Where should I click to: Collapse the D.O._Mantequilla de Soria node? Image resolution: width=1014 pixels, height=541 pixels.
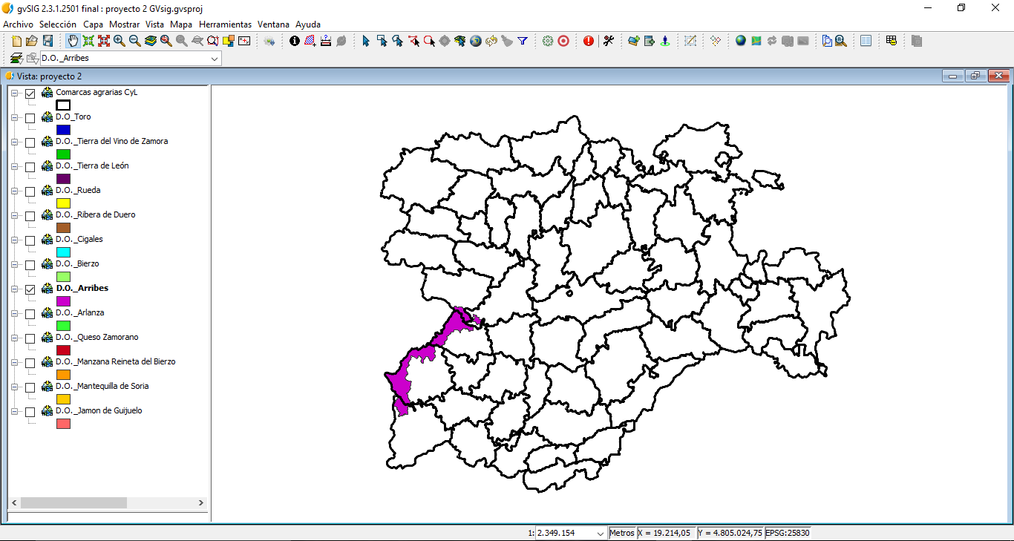point(14,387)
